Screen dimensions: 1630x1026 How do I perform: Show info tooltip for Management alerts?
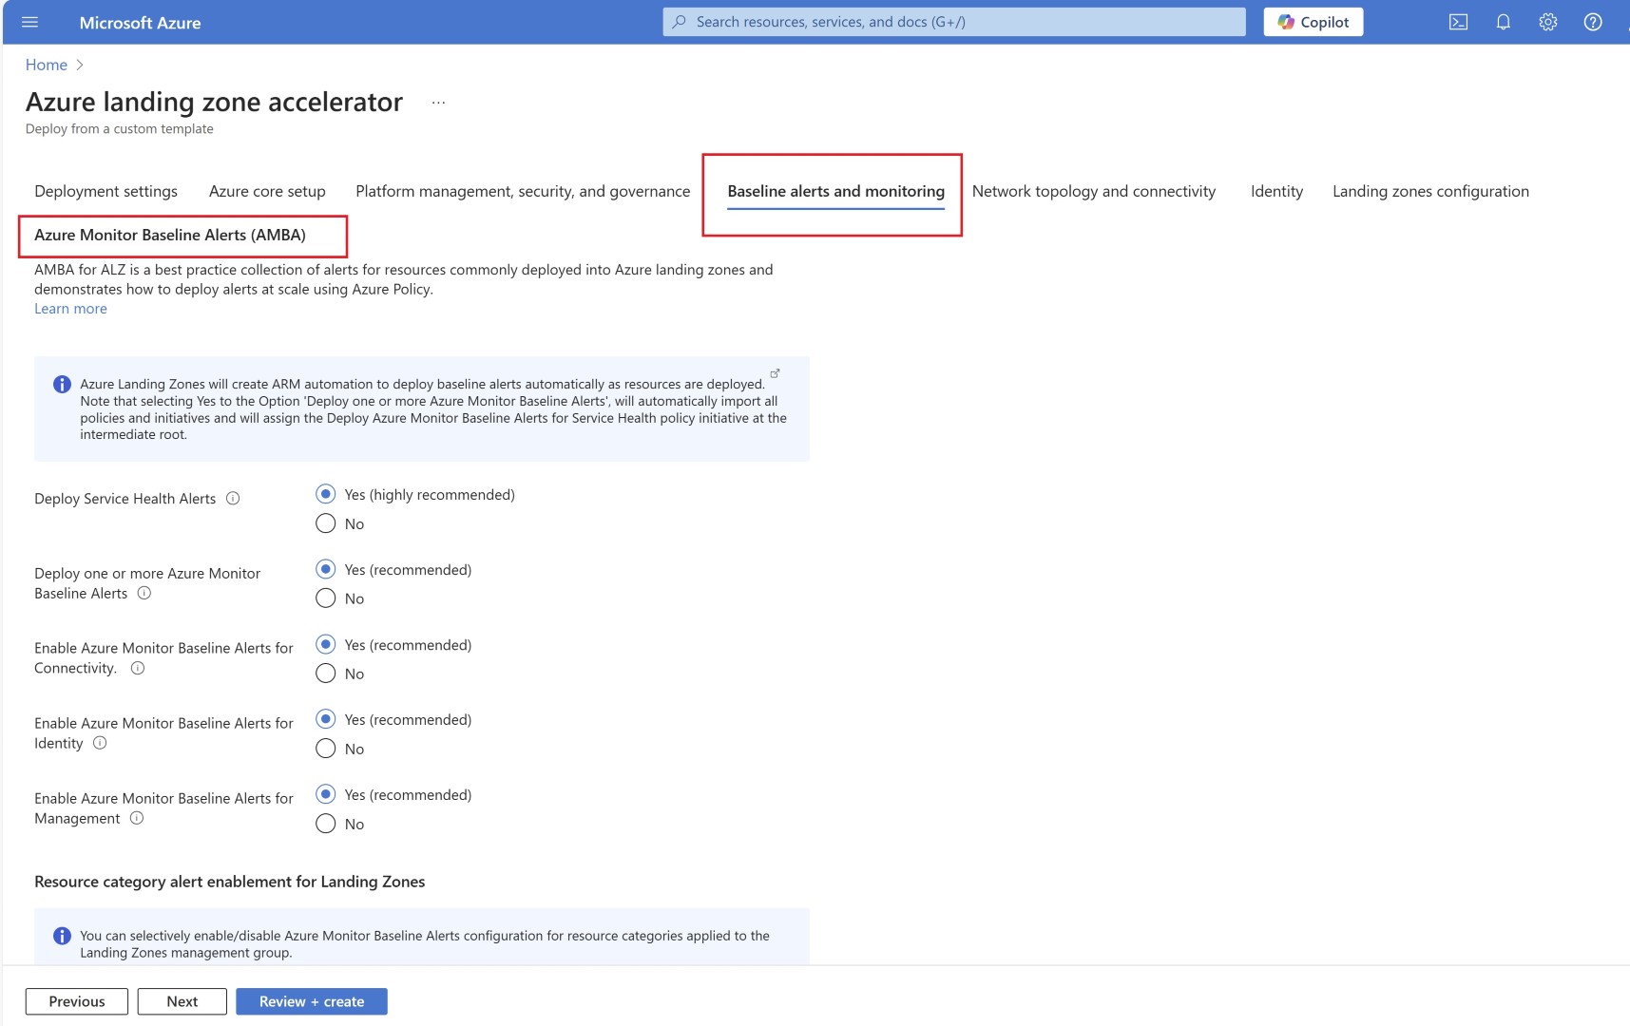(x=137, y=818)
